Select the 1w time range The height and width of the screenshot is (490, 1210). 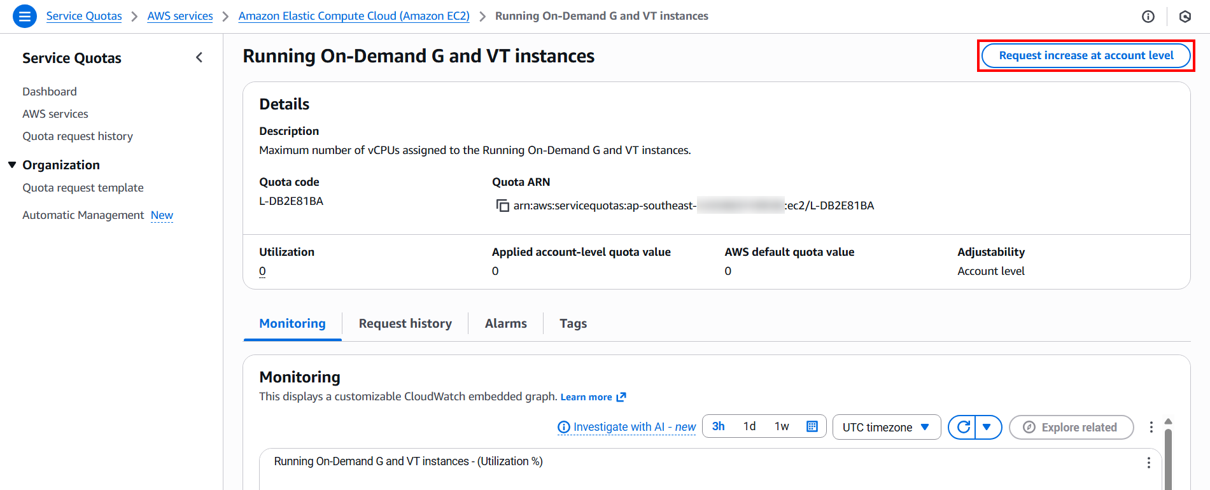click(782, 426)
